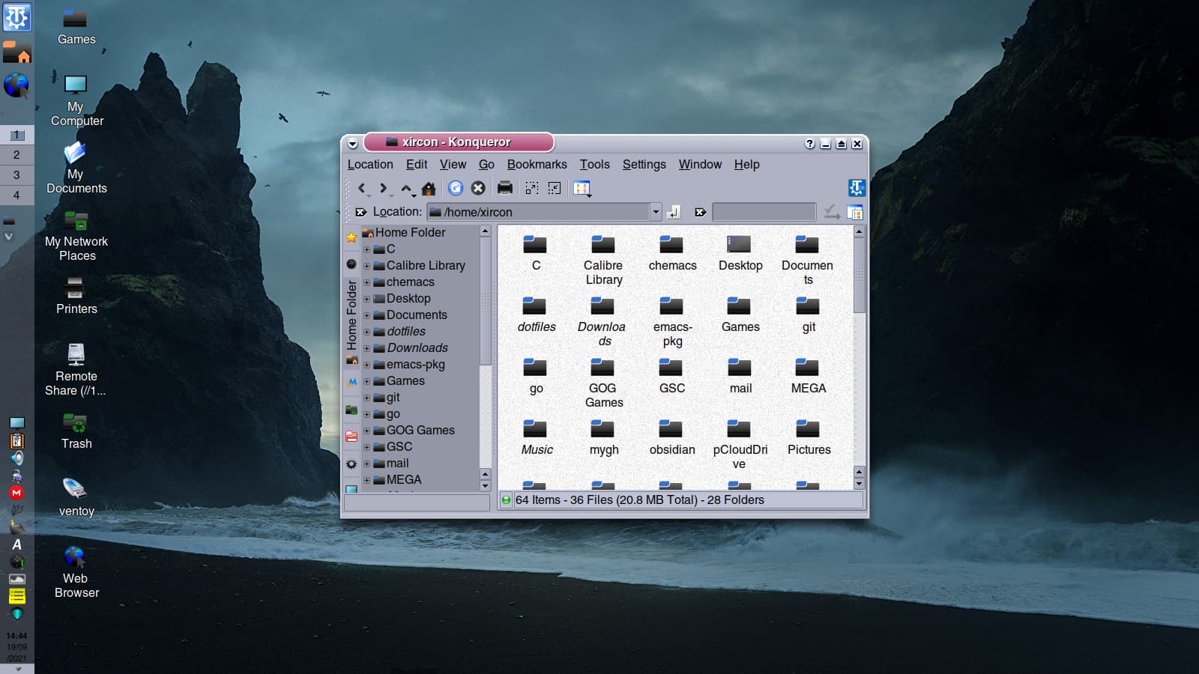The image size is (1199, 674).
Task: Click the search engine selector icon
Action: tap(831, 212)
